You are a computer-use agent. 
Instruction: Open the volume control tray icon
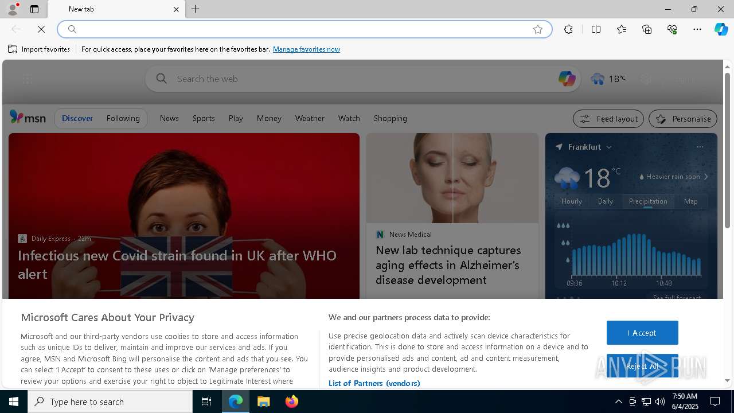[660, 402]
